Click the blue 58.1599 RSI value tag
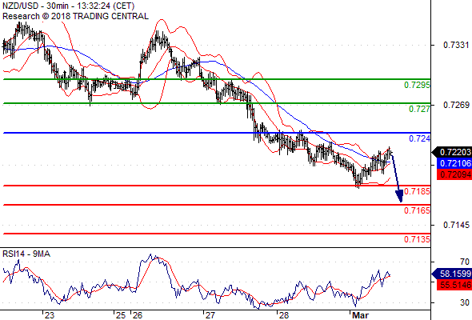Viewport: 472px width, 320px height. coord(452,274)
